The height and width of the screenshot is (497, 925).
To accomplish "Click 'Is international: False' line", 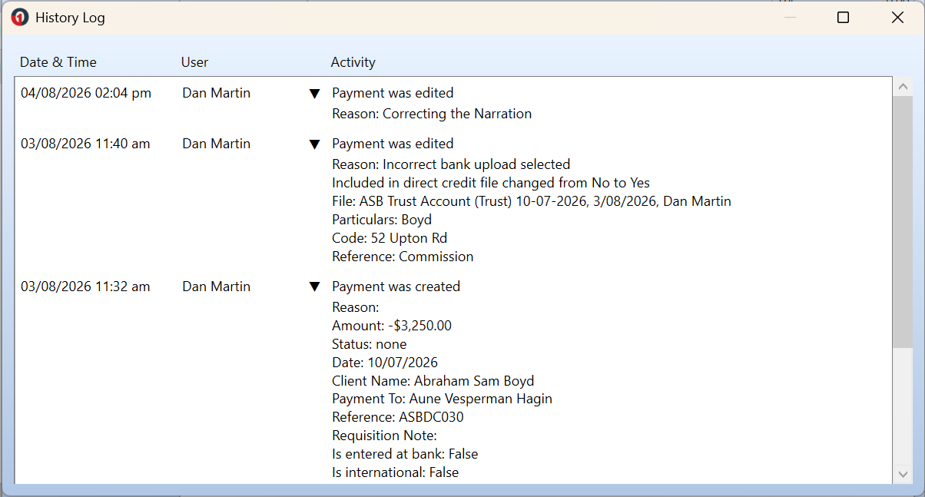I will pos(396,472).
